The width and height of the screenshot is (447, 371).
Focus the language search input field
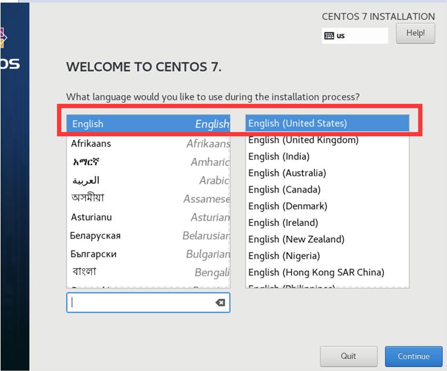[x=148, y=302]
